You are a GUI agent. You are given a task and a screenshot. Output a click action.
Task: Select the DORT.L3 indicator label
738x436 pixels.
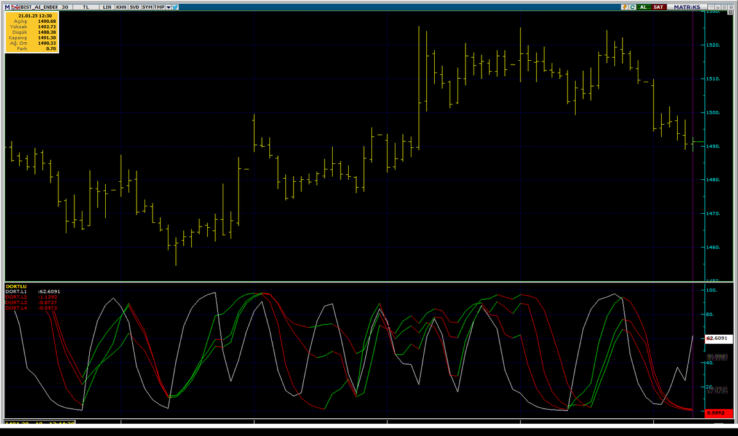pyautogui.click(x=16, y=303)
